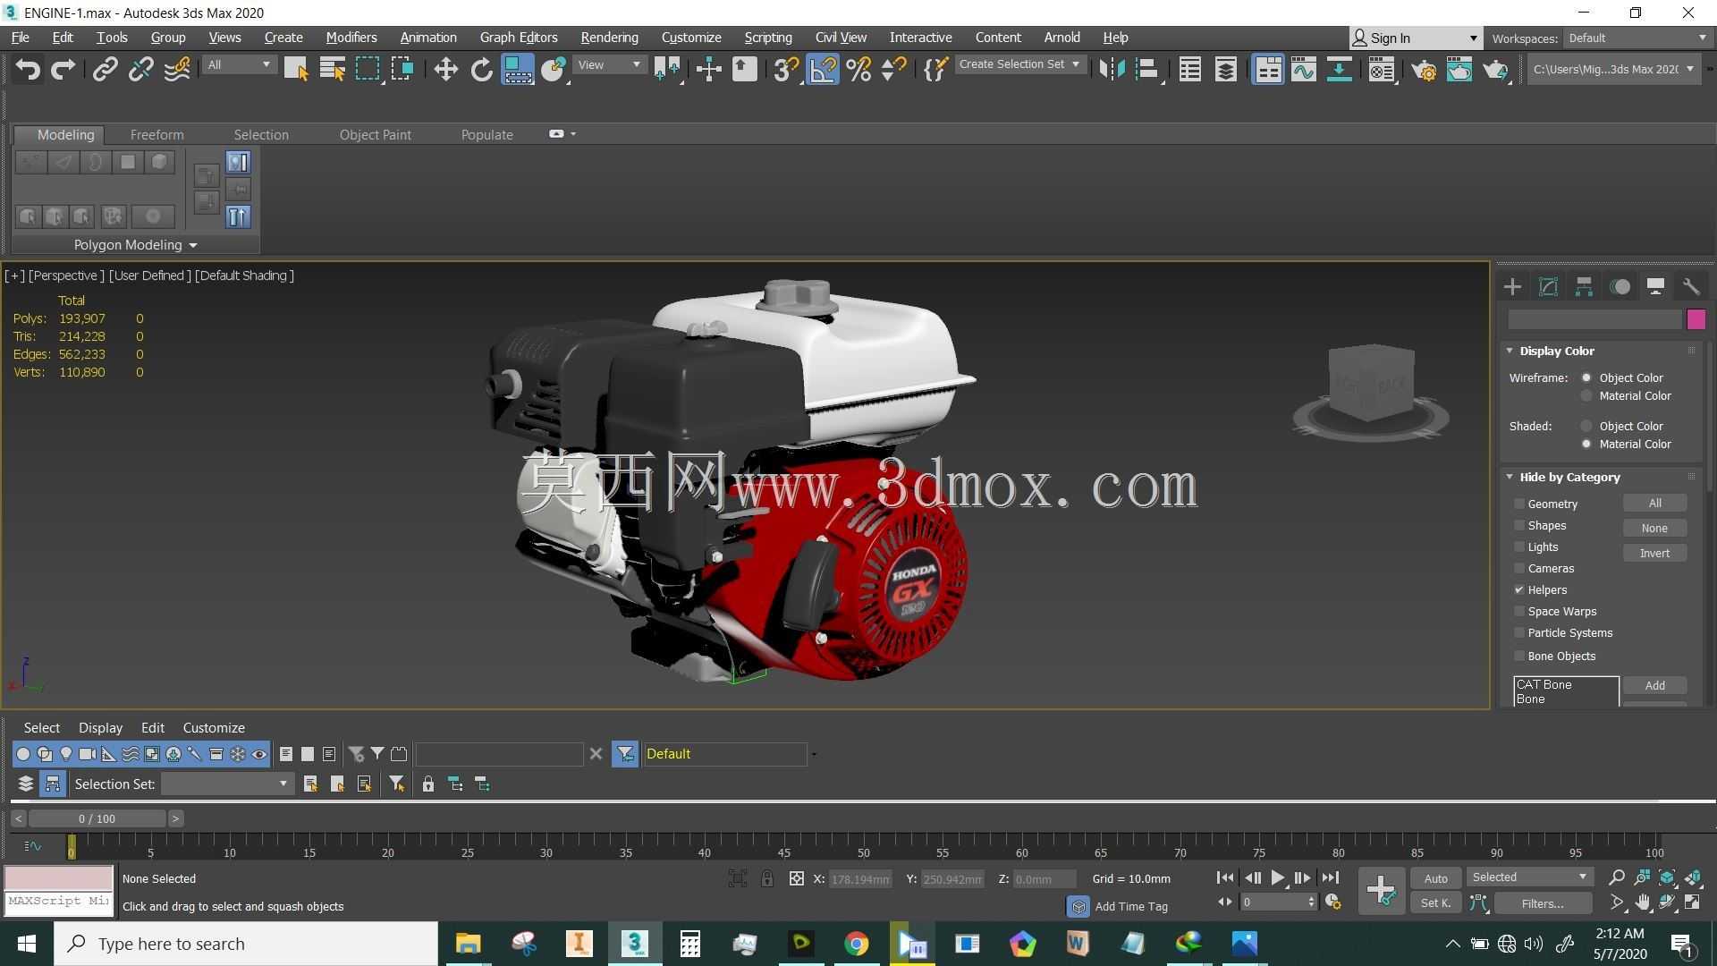Open the Selection Set combo box
This screenshot has height=966, width=1717.
point(227,784)
